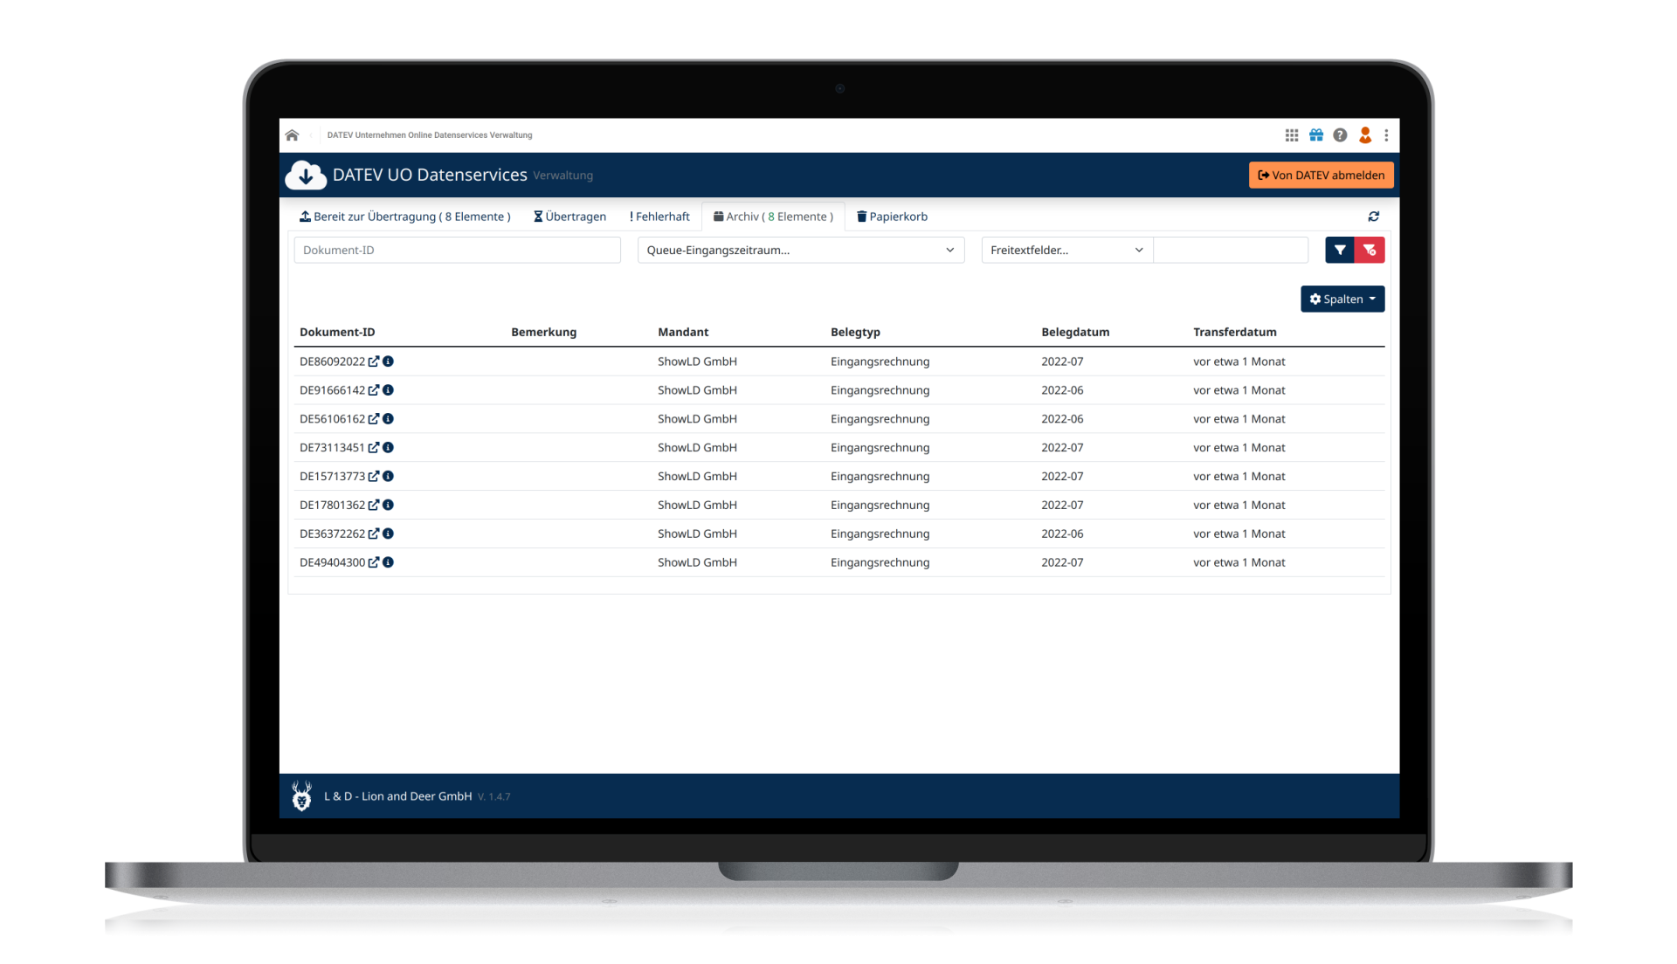Image resolution: width=1677 pixels, height=964 pixels.
Task: Show info for DE56106162
Action: pos(389,419)
